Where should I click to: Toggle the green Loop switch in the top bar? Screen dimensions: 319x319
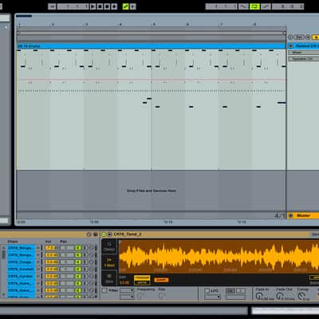(x=254, y=6)
